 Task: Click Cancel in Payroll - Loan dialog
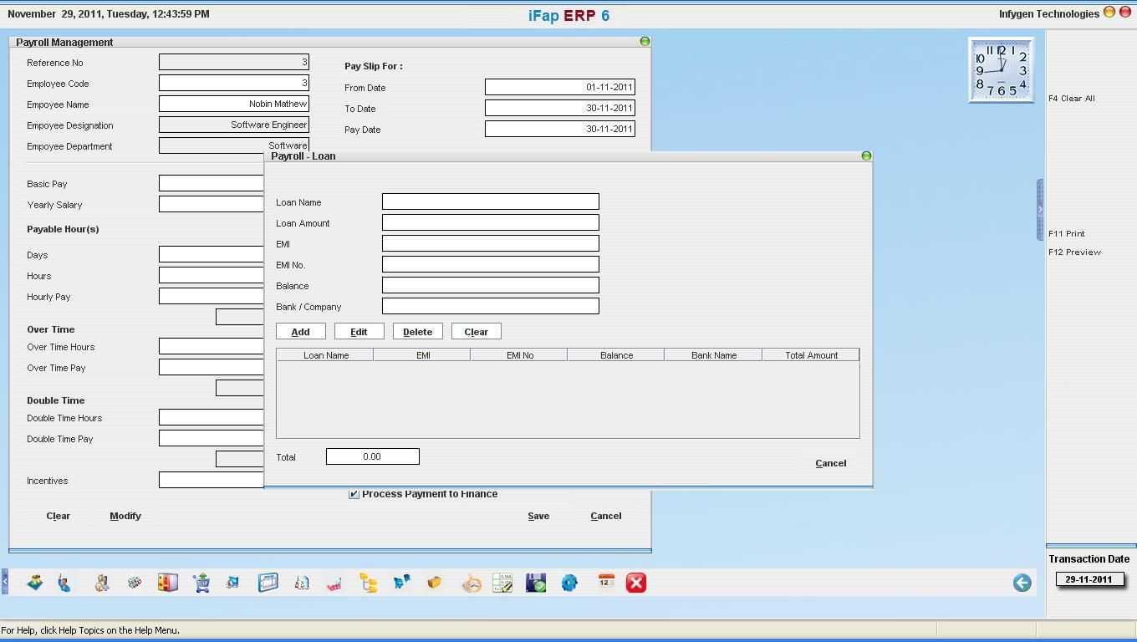tap(830, 463)
